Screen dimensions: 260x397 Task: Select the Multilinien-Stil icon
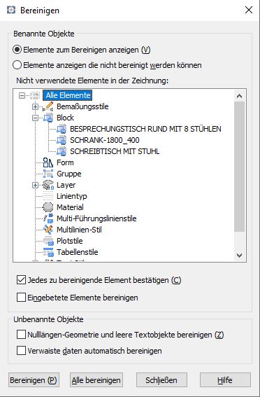point(48,230)
